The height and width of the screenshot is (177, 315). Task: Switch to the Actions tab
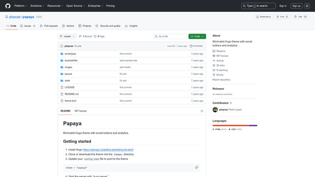(68, 26)
